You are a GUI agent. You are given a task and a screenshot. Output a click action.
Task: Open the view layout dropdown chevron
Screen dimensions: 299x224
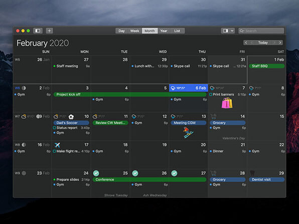232,31
